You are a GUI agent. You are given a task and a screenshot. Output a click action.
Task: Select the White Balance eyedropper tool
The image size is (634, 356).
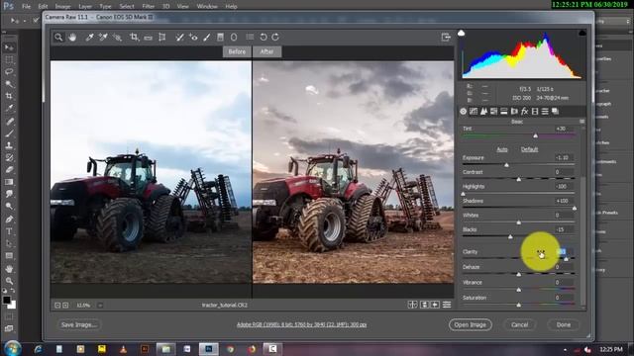90,38
